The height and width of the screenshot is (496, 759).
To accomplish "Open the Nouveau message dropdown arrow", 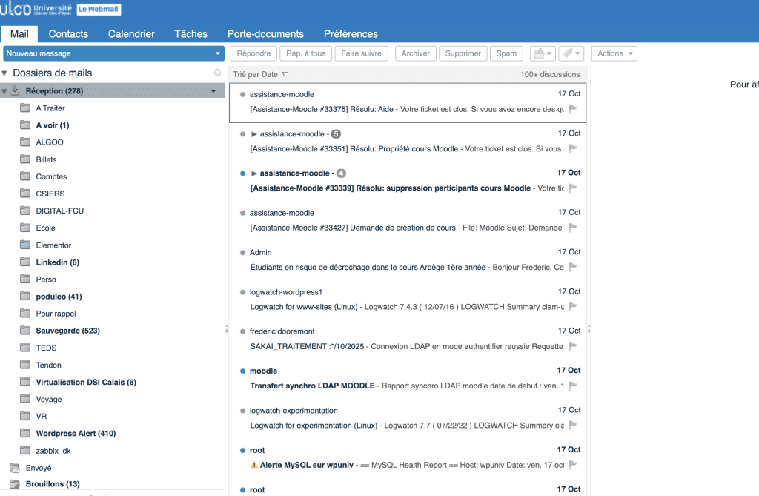I will coord(217,53).
